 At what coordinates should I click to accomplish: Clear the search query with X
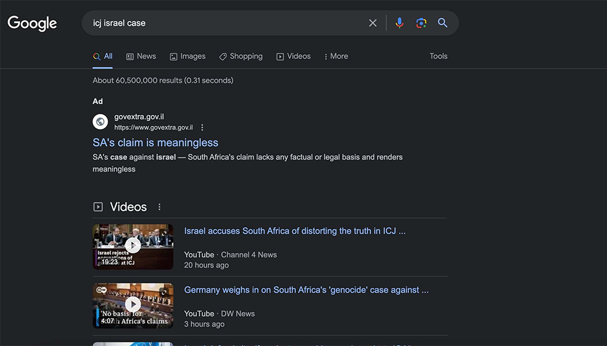click(373, 23)
